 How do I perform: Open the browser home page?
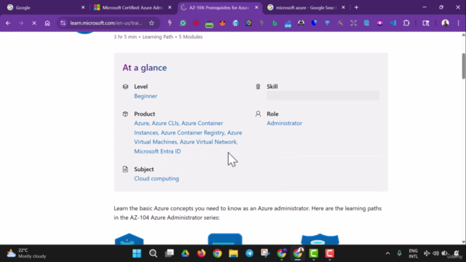(x=47, y=23)
